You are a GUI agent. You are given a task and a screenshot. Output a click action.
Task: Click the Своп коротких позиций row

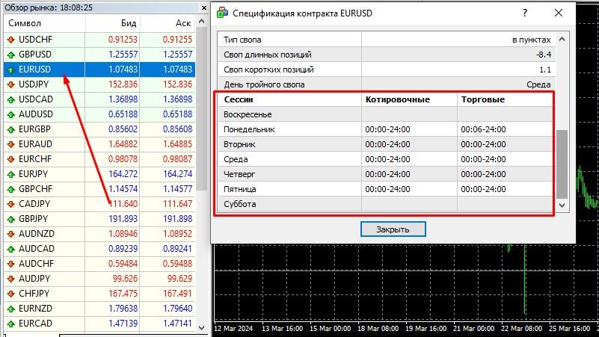tap(387, 69)
